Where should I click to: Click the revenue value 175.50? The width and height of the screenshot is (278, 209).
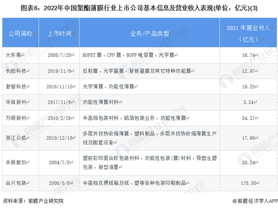click(248, 183)
